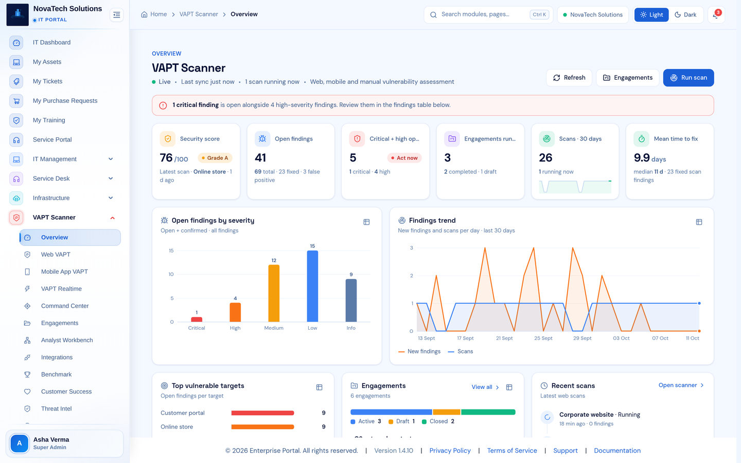Open table view icon in Engagements card
Viewport: 741px width, 463px height.
[509, 387]
